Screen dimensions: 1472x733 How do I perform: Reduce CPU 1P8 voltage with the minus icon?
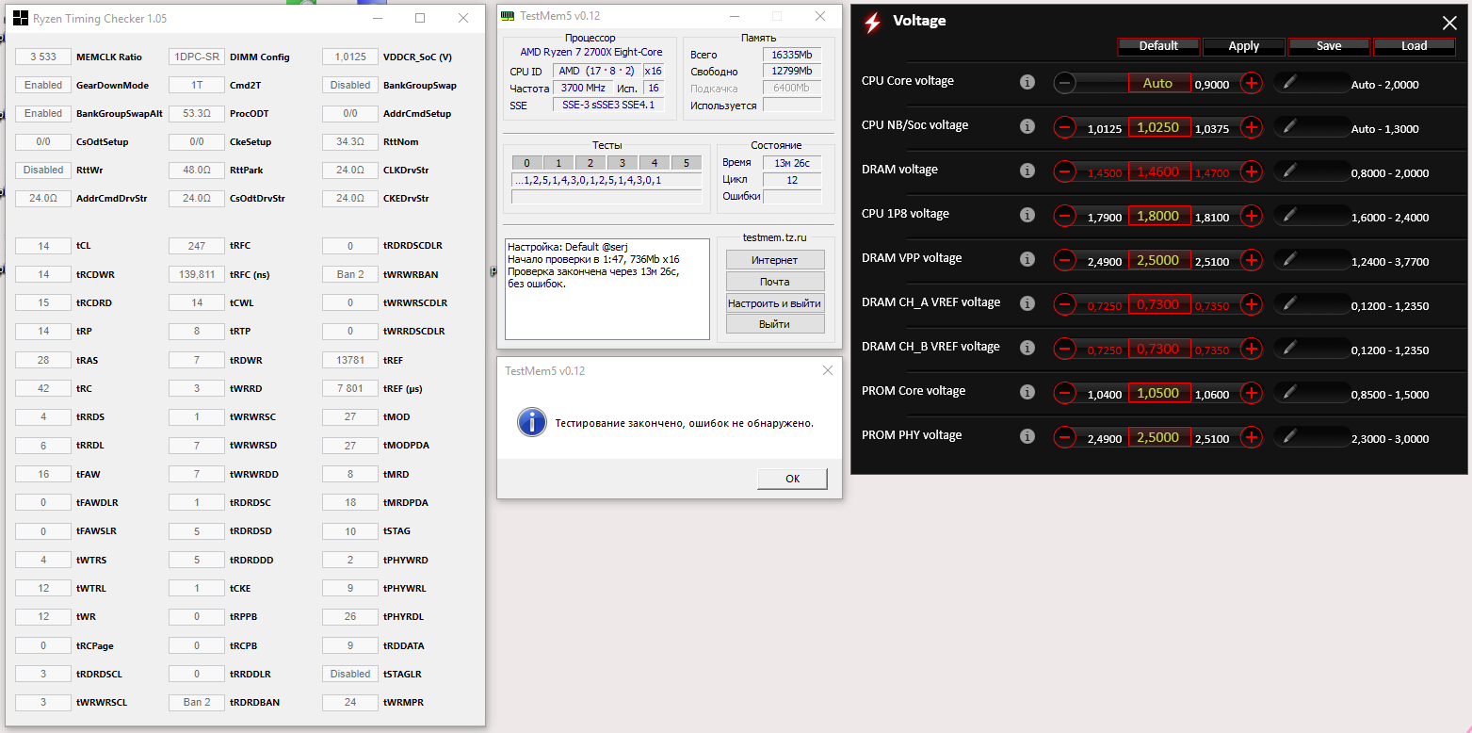(1064, 216)
